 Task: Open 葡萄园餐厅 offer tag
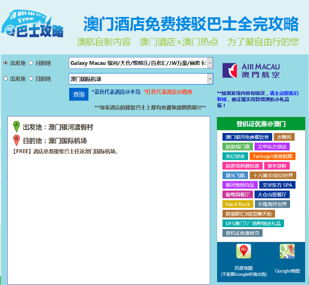(238, 194)
